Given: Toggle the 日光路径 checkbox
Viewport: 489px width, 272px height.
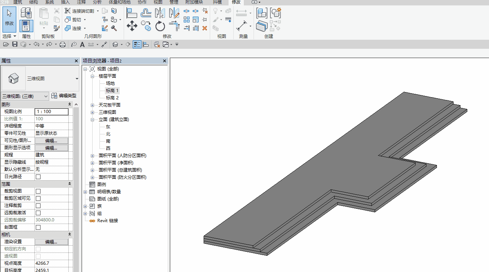Looking at the screenshot, I should 38,177.
